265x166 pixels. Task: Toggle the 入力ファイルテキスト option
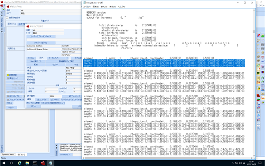pyautogui.click(x=8, y=100)
